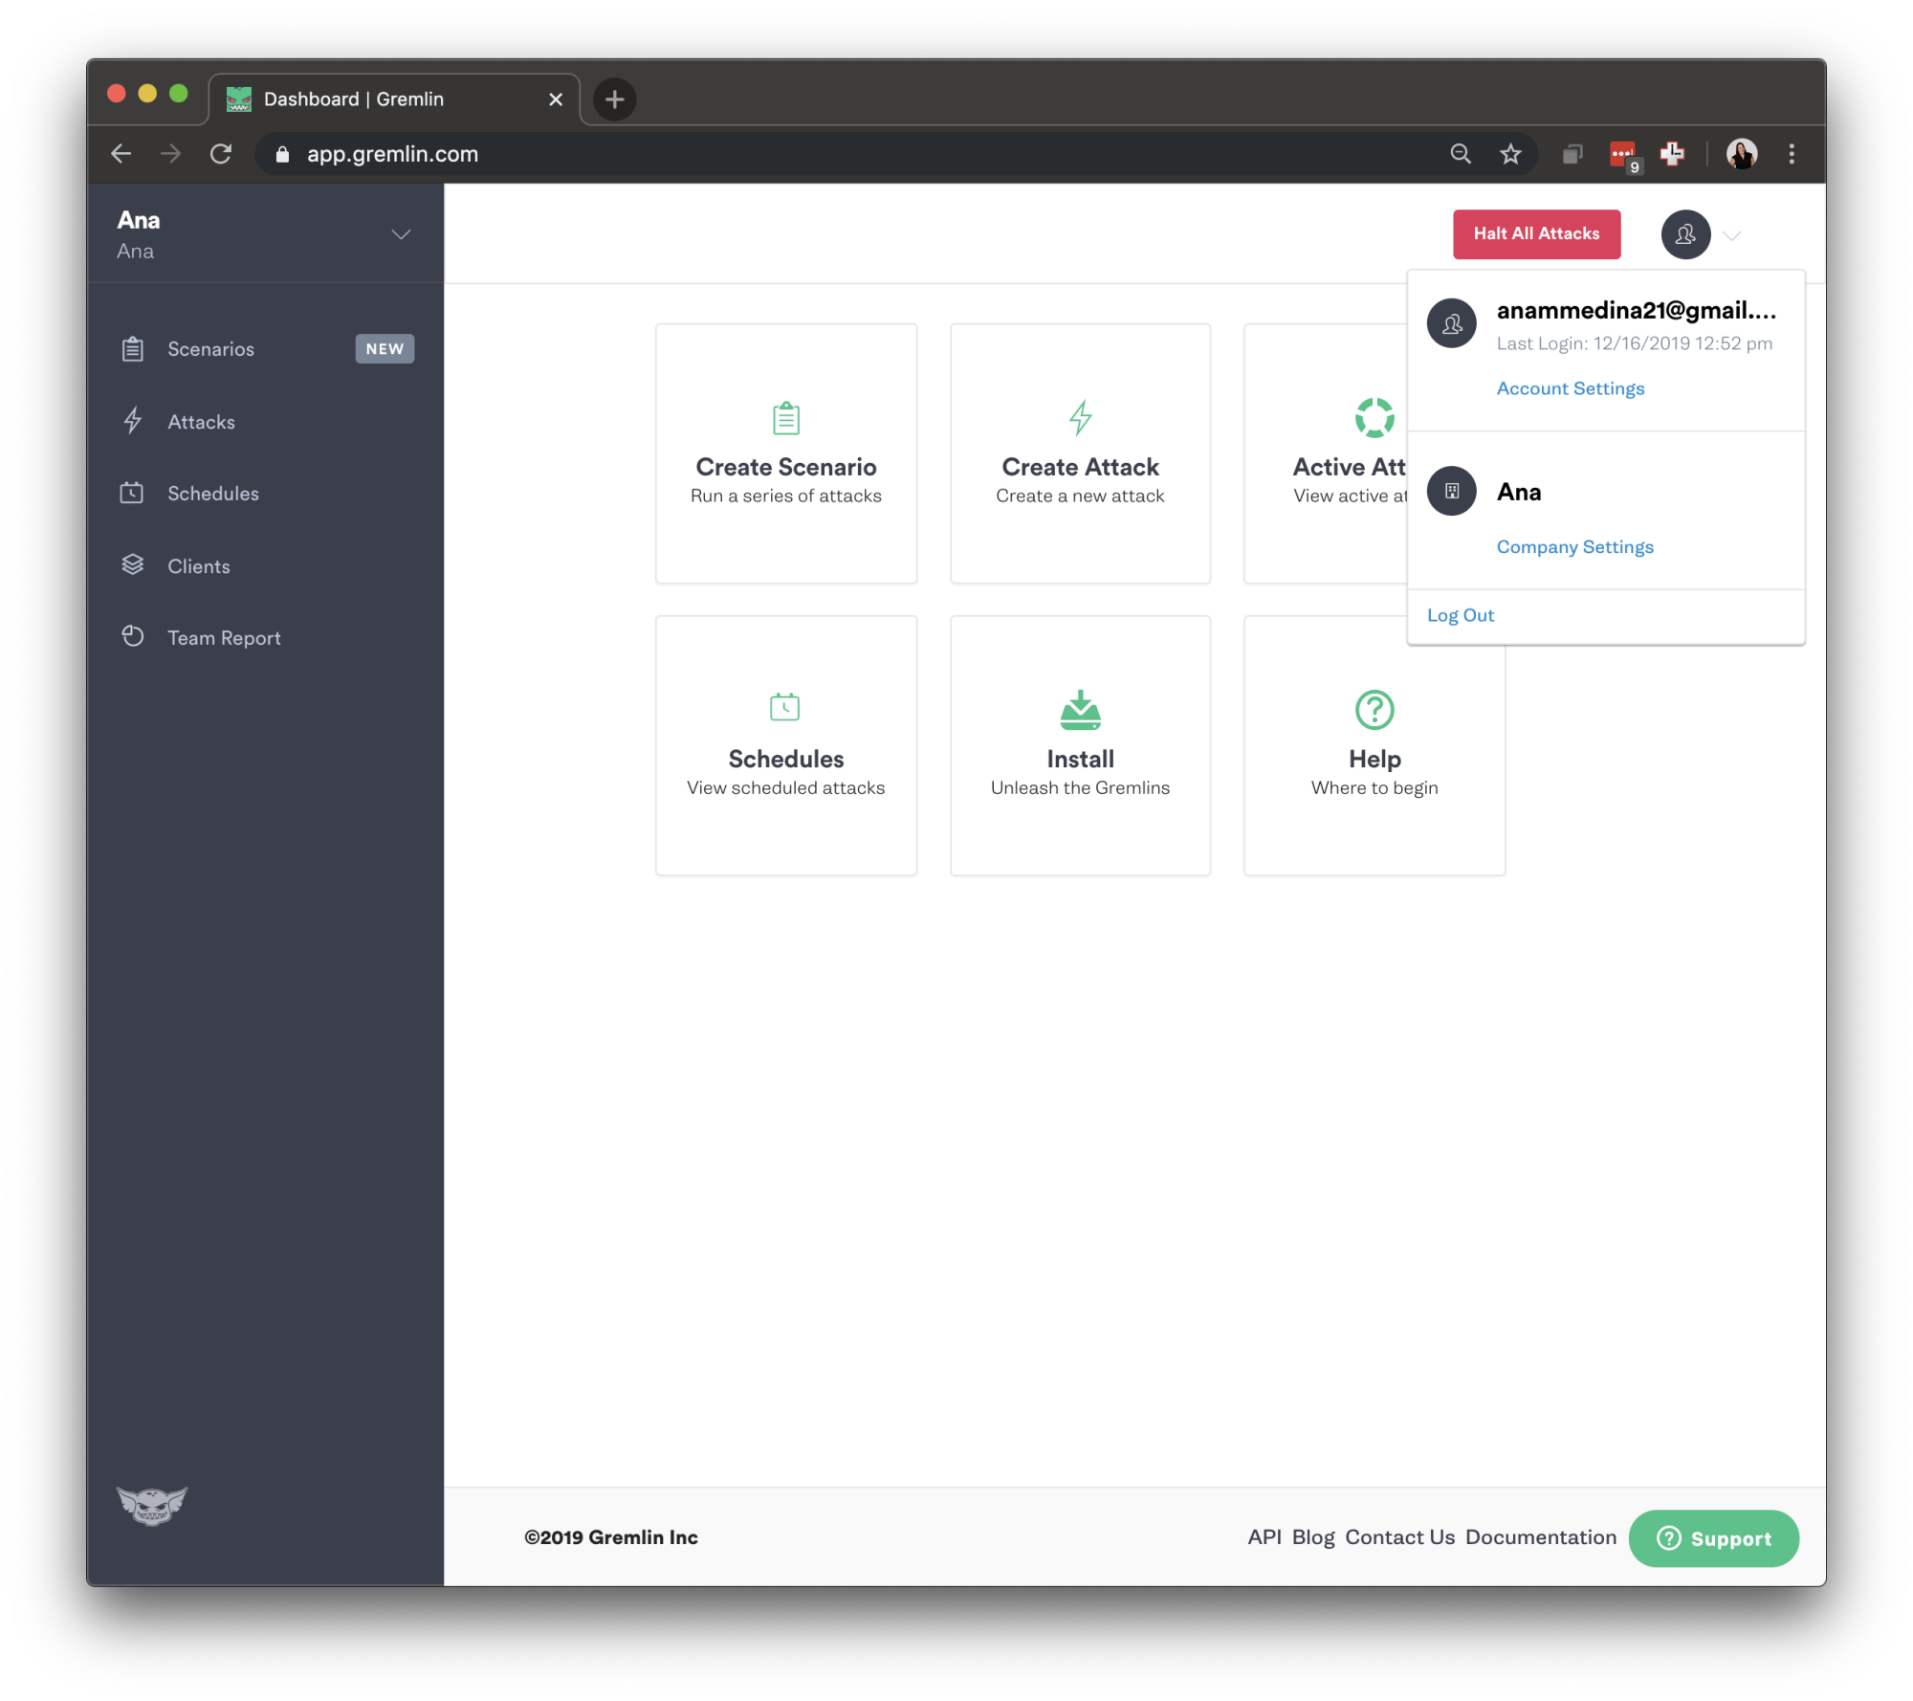The height and width of the screenshot is (1701, 1913).
Task: Click "Last Login: 12/16/2019 12:52 pm" text
Action: (x=1634, y=343)
